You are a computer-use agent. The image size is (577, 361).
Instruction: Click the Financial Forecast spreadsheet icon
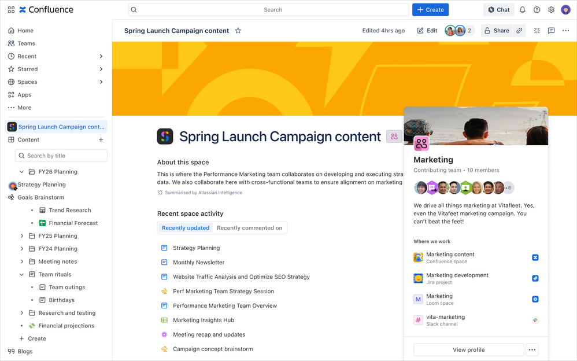[43, 223]
